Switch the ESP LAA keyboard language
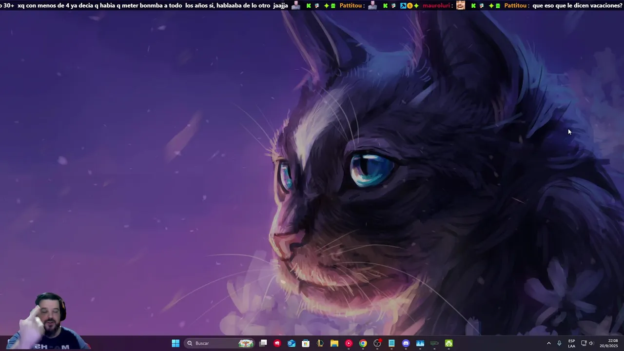The width and height of the screenshot is (624, 351). pos(571,343)
